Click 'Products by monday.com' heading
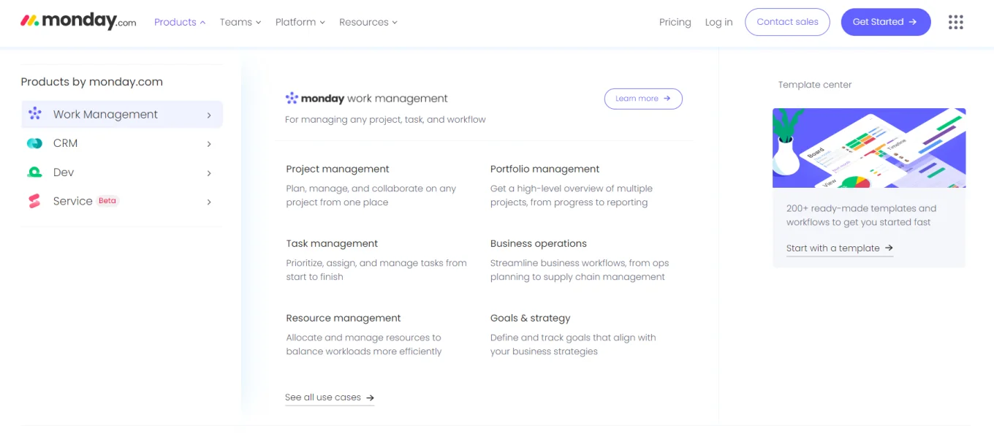The width and height of the screenshot is (994, 434). click(92, 82)
